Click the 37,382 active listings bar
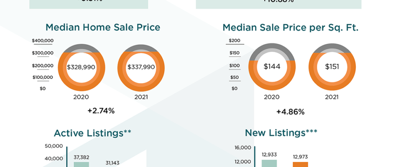Screen dimensions: 393x167 [x=81, y=164]
